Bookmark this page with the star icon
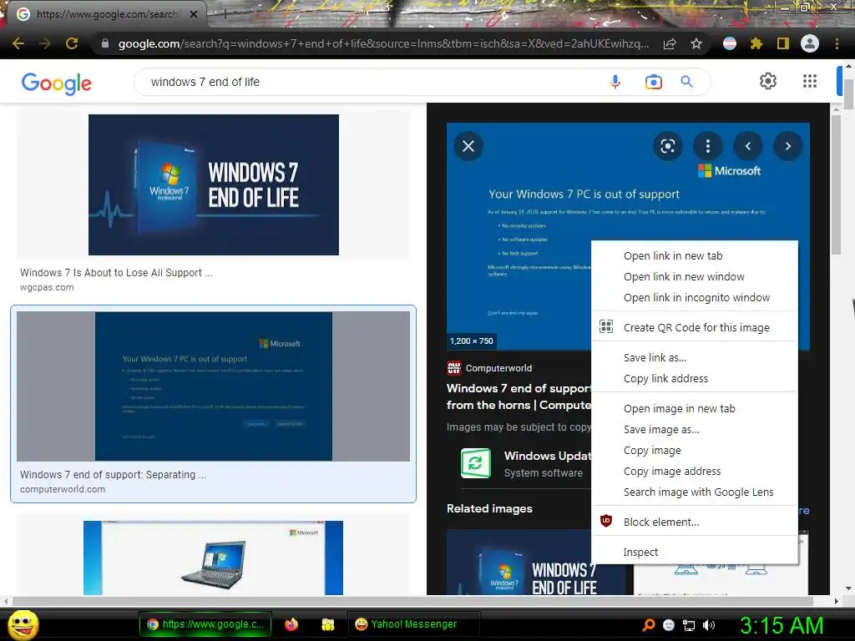Image resolution: width=855 pixels, height=641 pixels. pyautogui.click(x=696, y=43)
